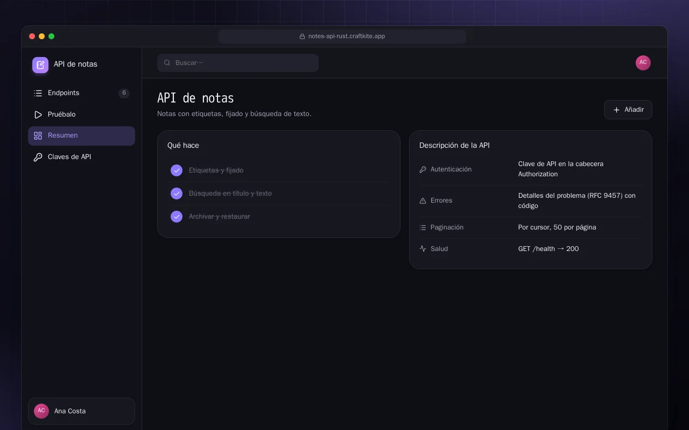Click the Endpoints count badge 6
Viewport: 689px width, 430px height.
124,93
